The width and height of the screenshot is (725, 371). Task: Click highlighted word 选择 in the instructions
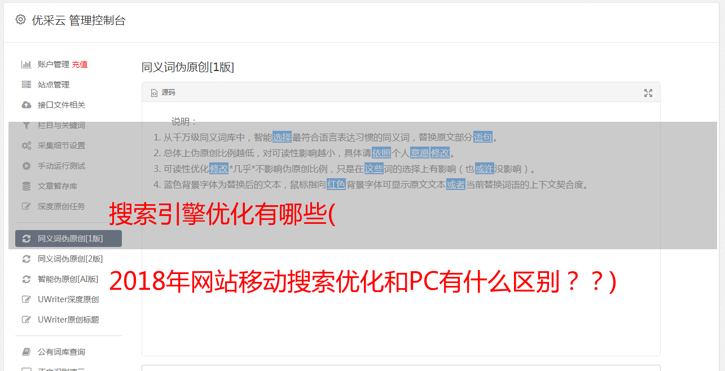282,137
